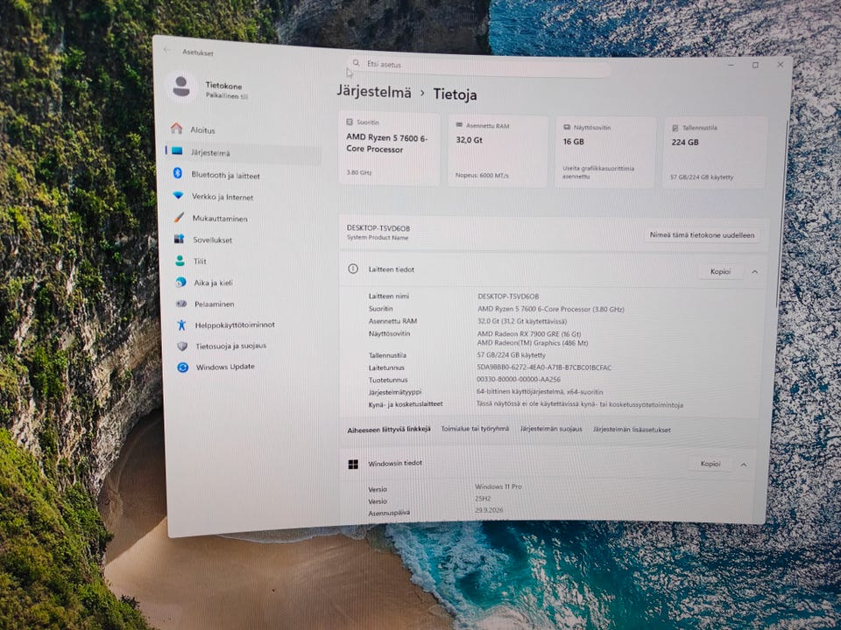
Task: Click the Helppokäyttötoiminnot accessibility icon
Action: point(182,325)
